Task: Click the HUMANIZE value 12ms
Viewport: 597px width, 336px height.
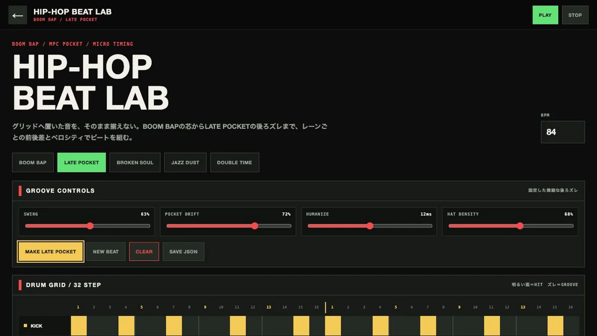Action: (426, 214)
